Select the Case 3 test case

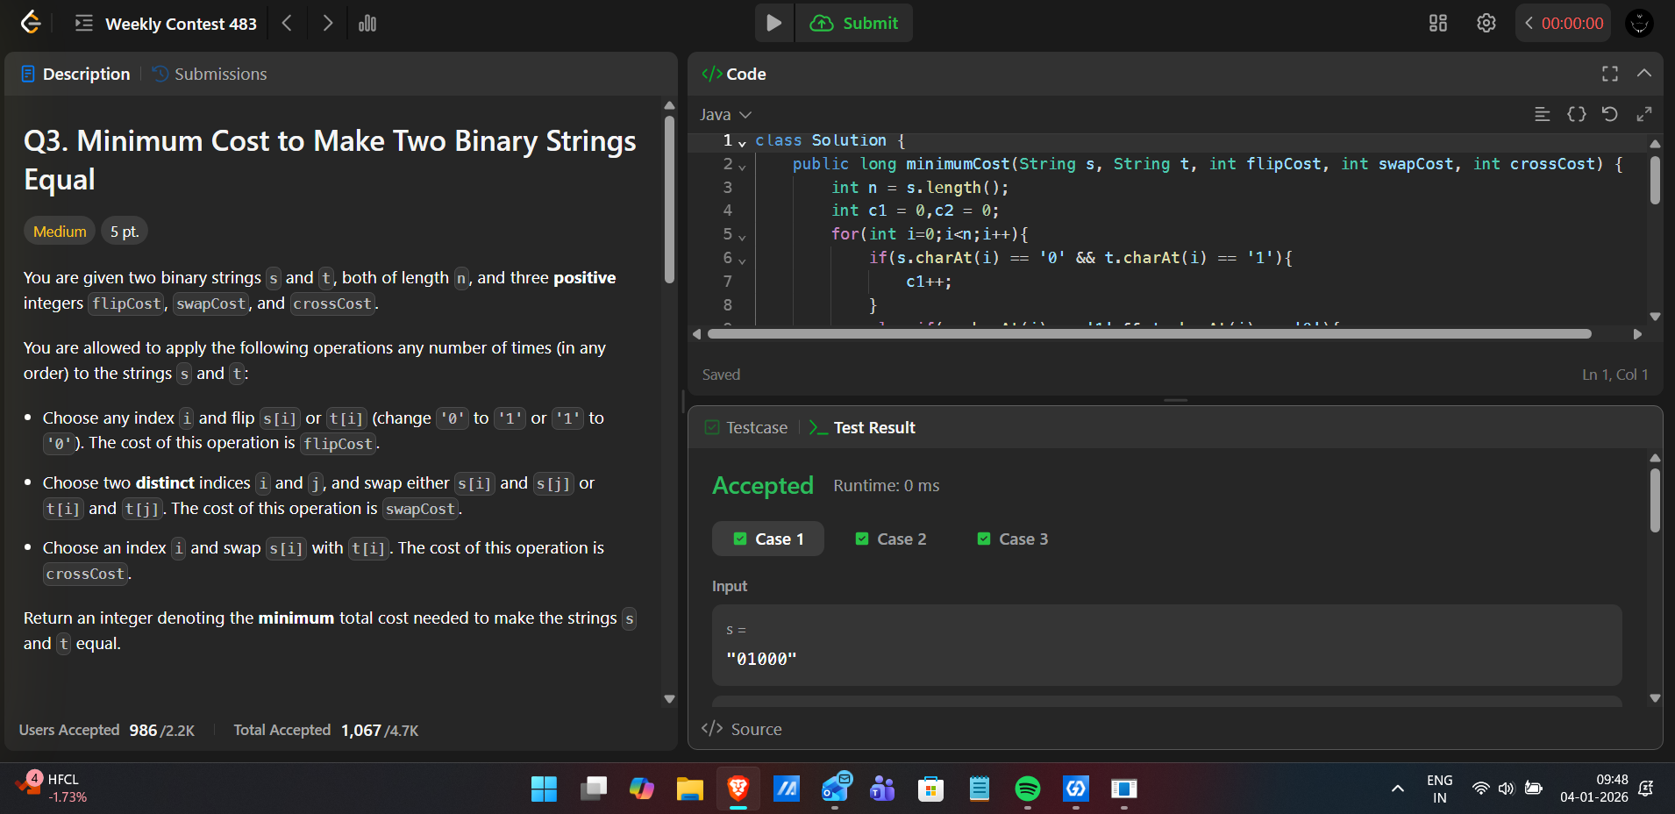[x=1013, y=539]
